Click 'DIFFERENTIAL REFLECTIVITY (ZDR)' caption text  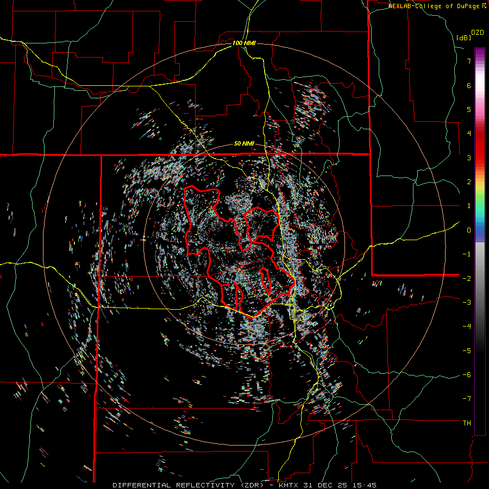click(x=188, y=485)
